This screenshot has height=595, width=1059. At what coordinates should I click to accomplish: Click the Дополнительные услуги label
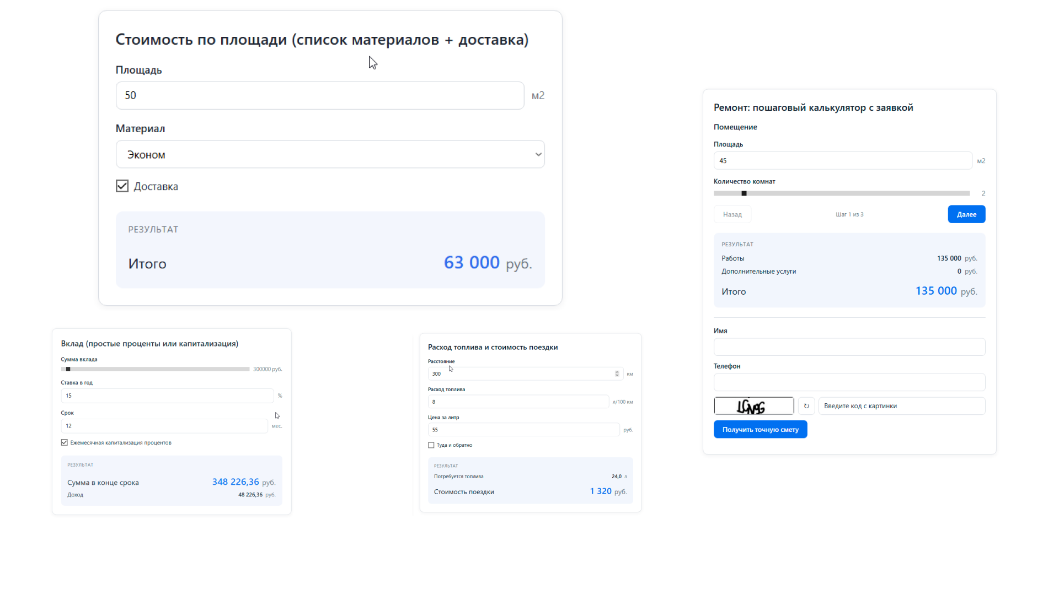pos(759,272)
